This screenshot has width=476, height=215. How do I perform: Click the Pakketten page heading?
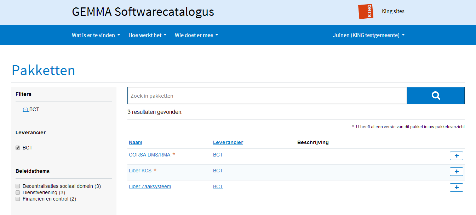pyautogui.click(x=43, y=70)
